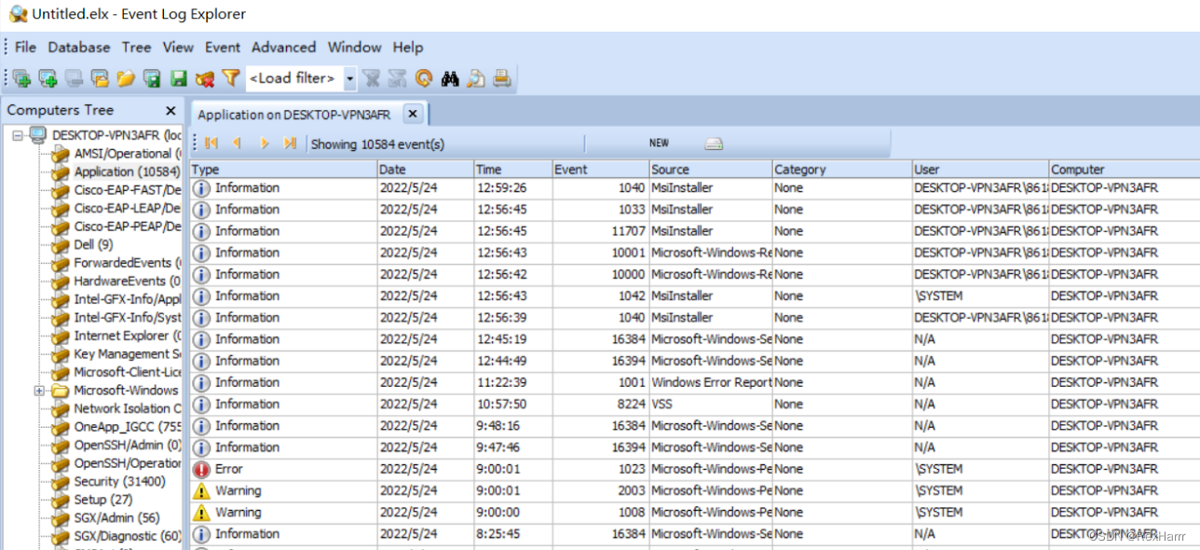
Task: Collapse the DESKTOP-VPN3AFR tree node
Action: coord(18,136)
